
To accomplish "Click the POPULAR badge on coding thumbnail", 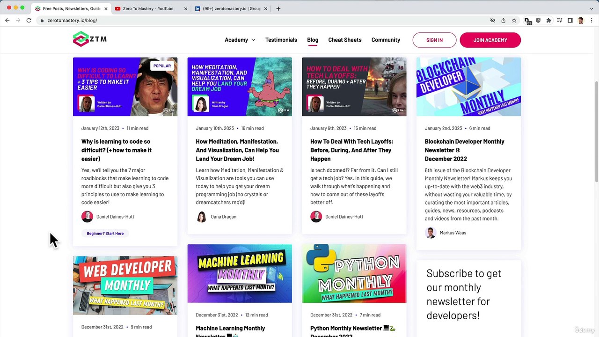I will tap(162, 66).
